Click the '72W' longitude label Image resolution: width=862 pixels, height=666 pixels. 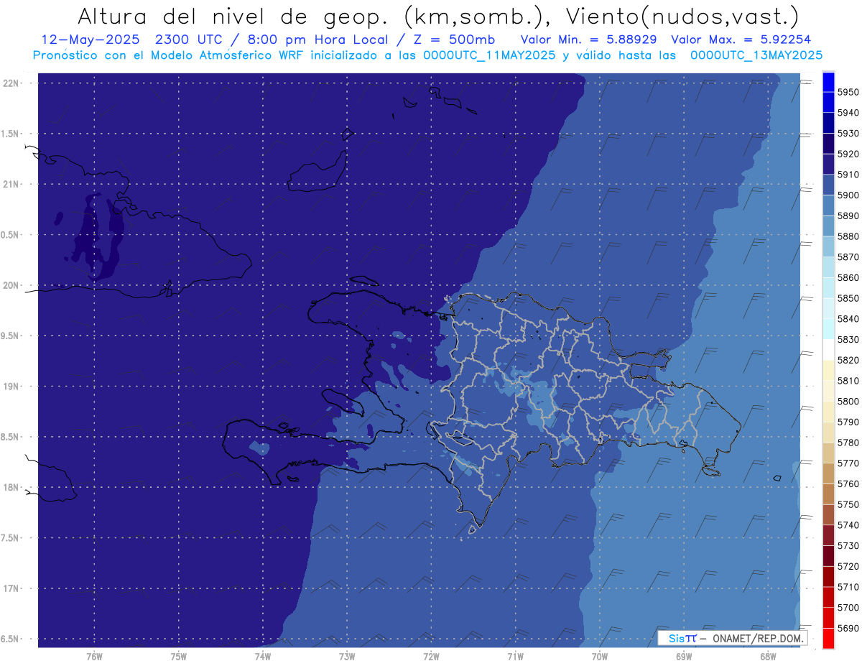(431, 656)
